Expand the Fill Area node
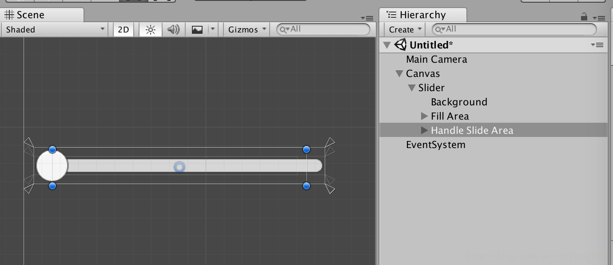 424,116
